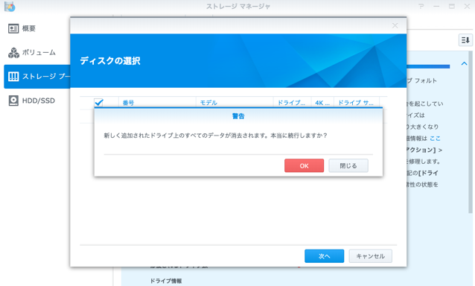Click the 概要 overview icon
The width and height of the screenshot is (475, 286).
pyautogui.click(x=13, y=28)
